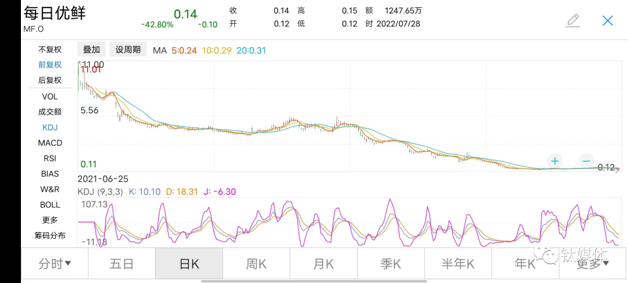Tap the 叠加 overlay button
628x283 pixels.
point(91,49)
